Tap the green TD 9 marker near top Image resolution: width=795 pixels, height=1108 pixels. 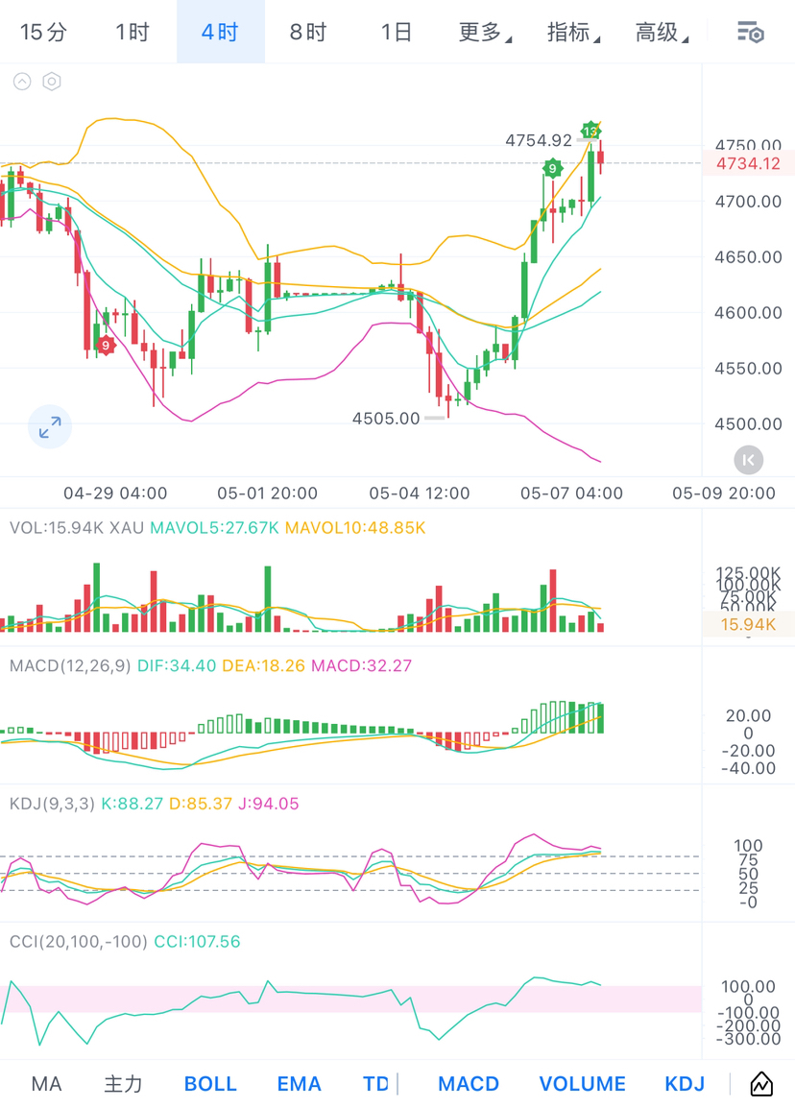click(x=553, y=168)
